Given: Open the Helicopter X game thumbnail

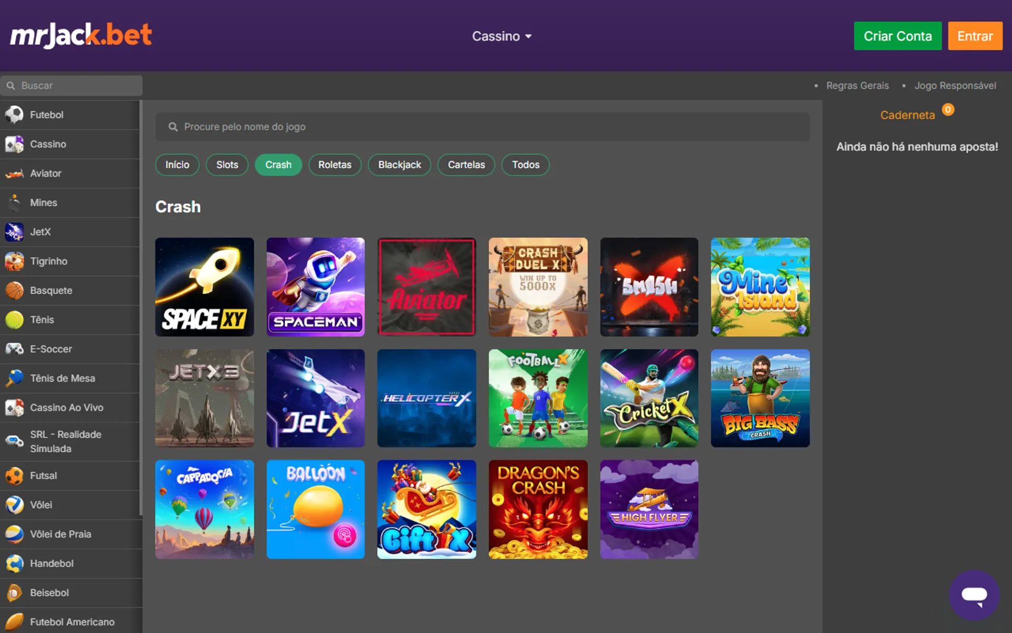Looking at the screenshot, I should click(x=427, y=398).
